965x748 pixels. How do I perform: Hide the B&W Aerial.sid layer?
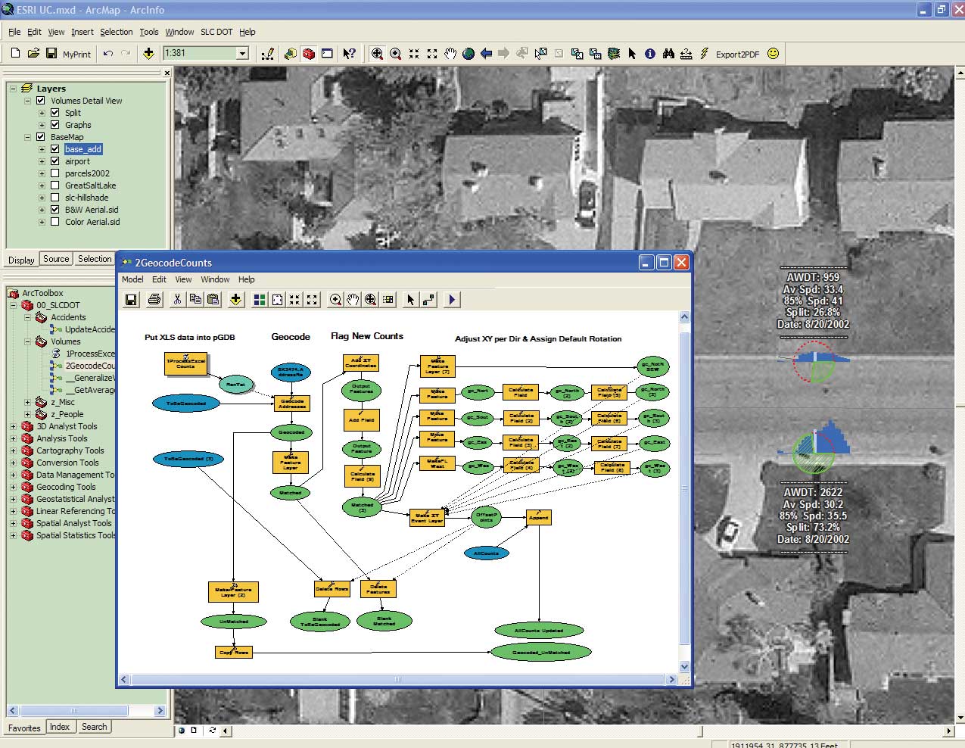point(54,210)
